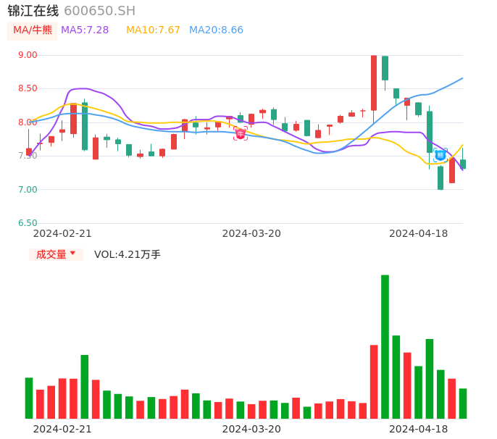497x439 pixels.
Task: Click the 2024-03-20 date under price chart
Action: [251, 233]
